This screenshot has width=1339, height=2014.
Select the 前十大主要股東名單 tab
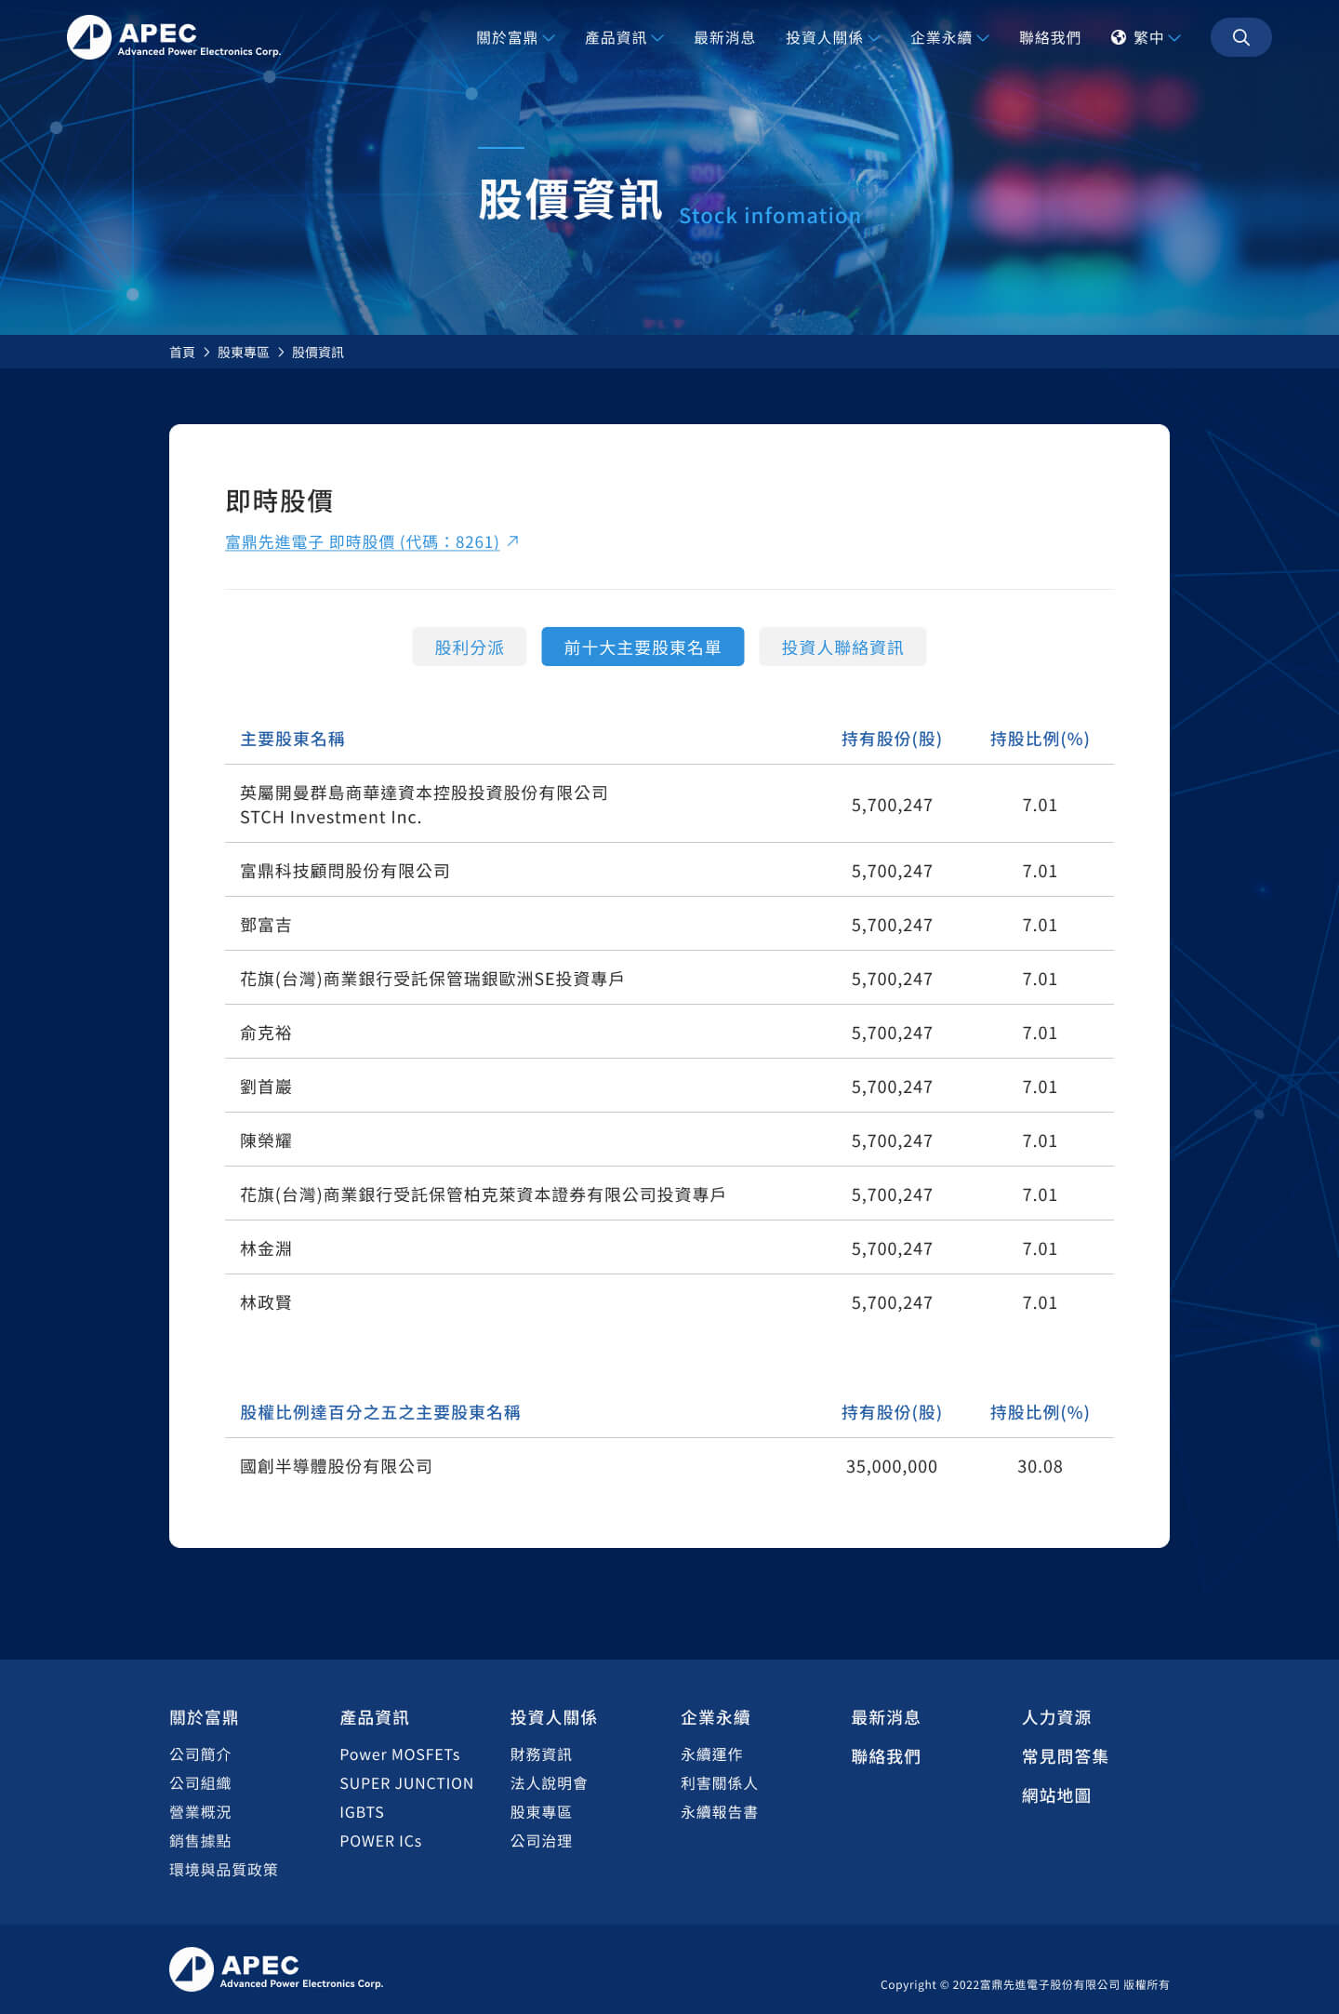pos(643,647)
